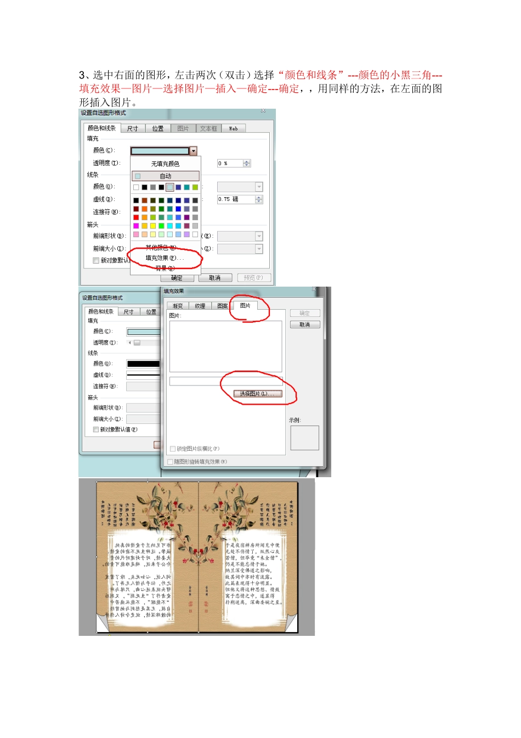Choose 背景 in the color menu
The height and width of the screenshot is (738, 521).
tap(165, 268)
